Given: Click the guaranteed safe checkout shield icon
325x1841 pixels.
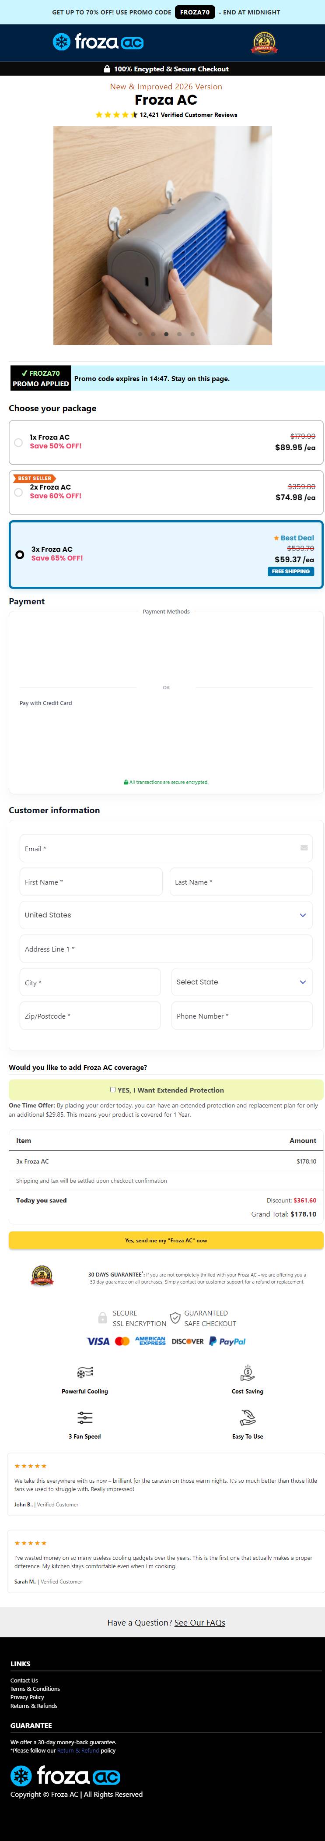Looking at the screenshot, I should (175, 1318).
